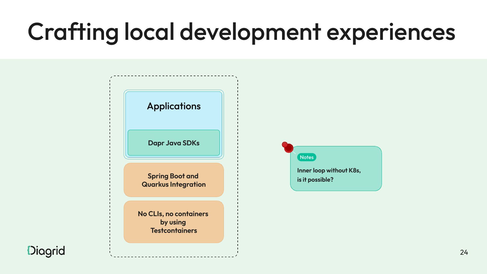Click the Diagrid logo
The image size is (487, 274).
pos(46,251)
